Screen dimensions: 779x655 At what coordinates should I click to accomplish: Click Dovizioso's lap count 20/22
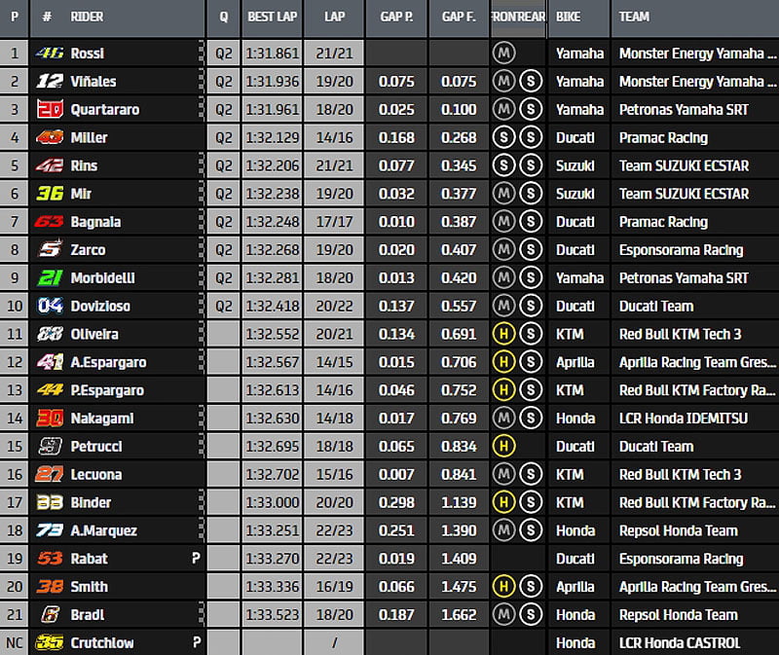click(334, 306)
